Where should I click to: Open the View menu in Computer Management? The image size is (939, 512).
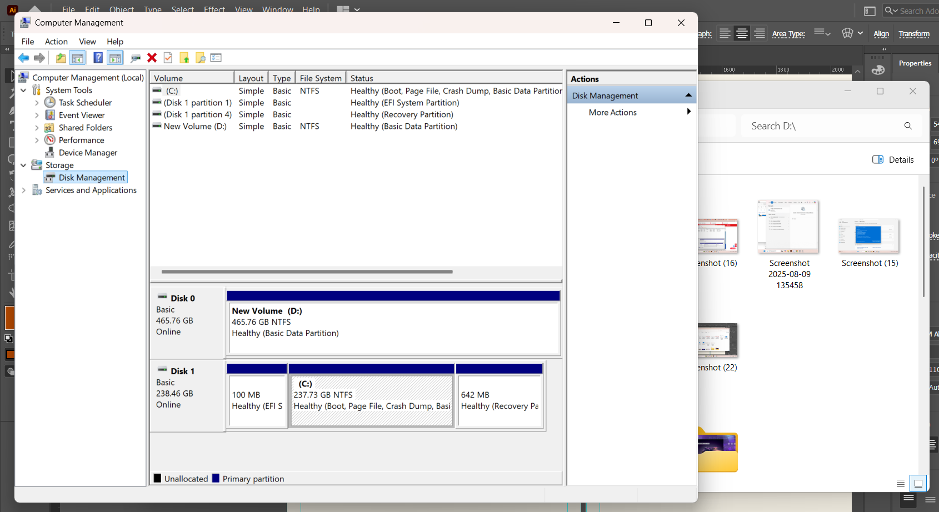pos(87,42)
